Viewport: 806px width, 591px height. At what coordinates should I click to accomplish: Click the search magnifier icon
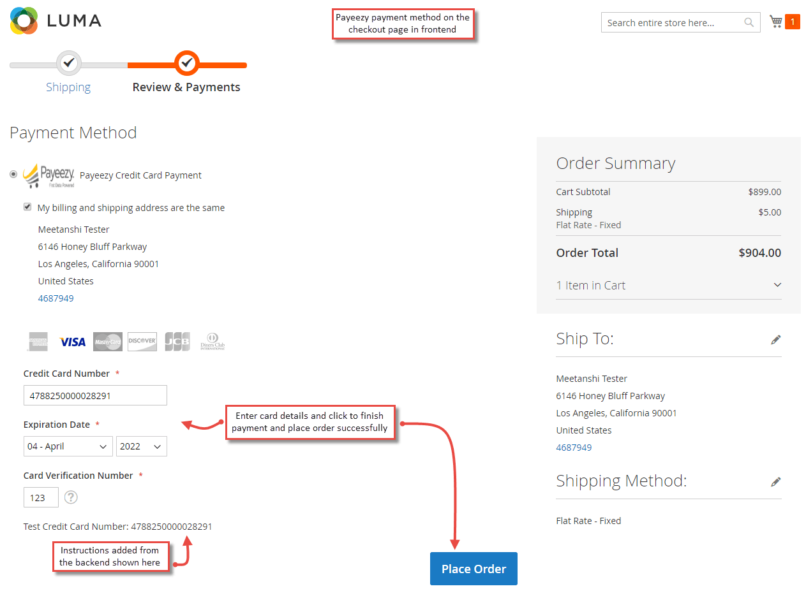[749, 22]
